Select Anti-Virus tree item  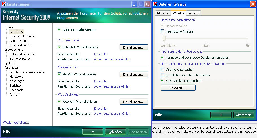click(16, 32)
